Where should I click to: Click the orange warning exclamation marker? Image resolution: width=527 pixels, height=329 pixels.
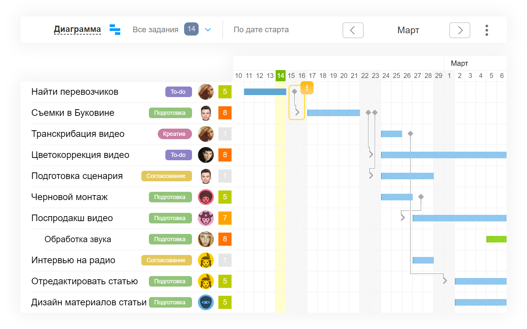click(307, 88)
